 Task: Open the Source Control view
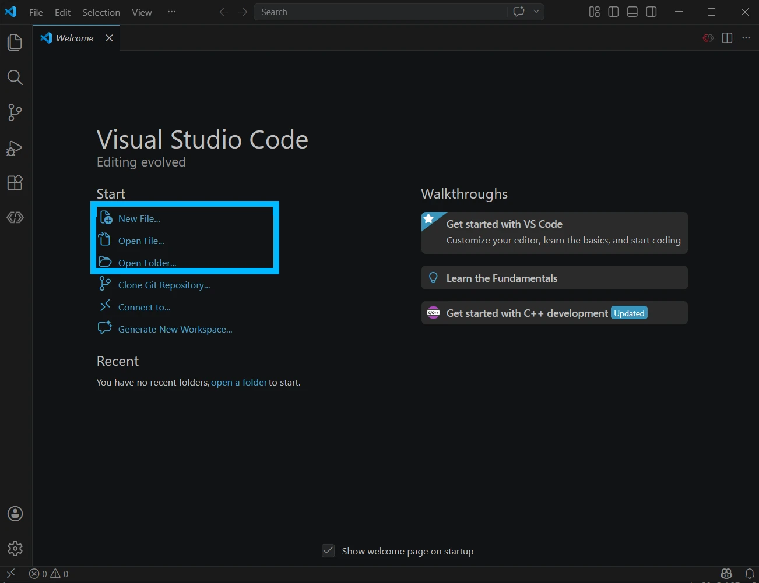[x=15, y=112]
